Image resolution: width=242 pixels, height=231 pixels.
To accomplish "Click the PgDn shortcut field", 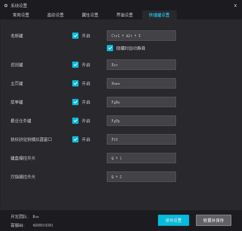I will (141, 102).
